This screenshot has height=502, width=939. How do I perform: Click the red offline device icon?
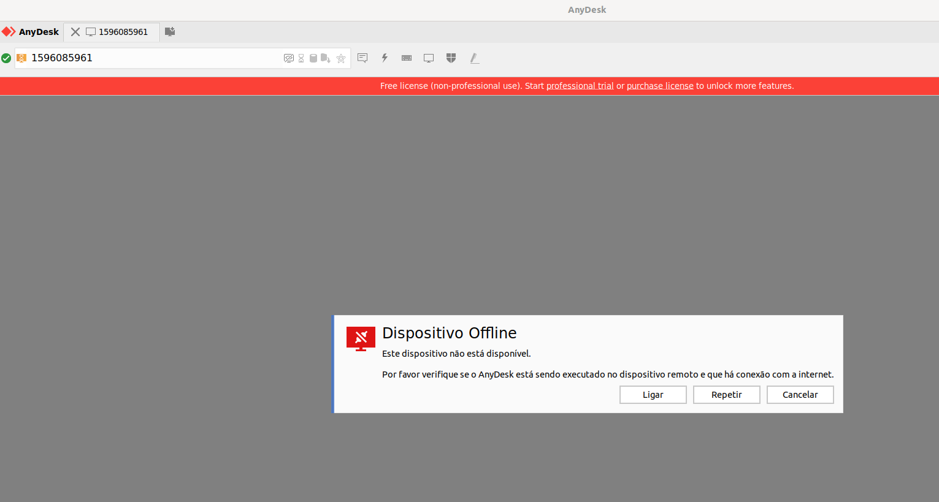(x=361, y=338)
